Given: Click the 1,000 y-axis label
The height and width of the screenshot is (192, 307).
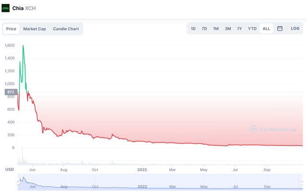Looking at the screenshot, I should (x=10, y=84).
